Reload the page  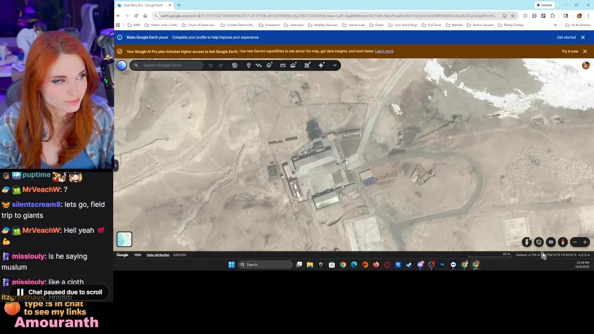pyautogui.click(x=136, y=16)
